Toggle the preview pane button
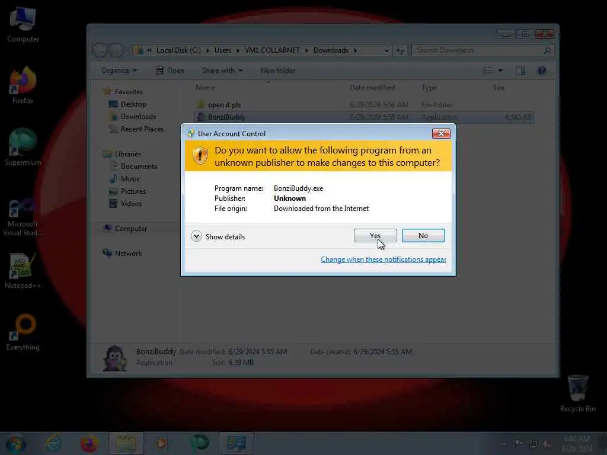The image size is (607, 455). [520, 71]
